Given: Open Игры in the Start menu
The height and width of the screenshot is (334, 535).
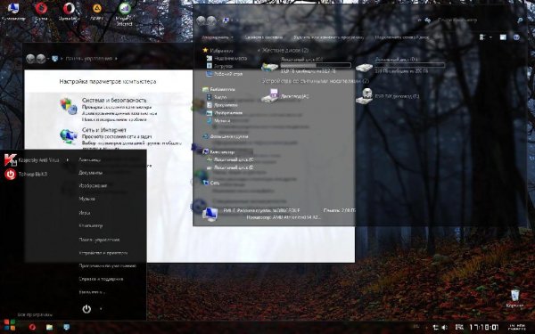Looking at the screenshot, I should coord(85,213).
